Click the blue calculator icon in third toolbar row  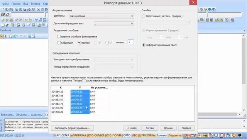click(x=41, y=20)
